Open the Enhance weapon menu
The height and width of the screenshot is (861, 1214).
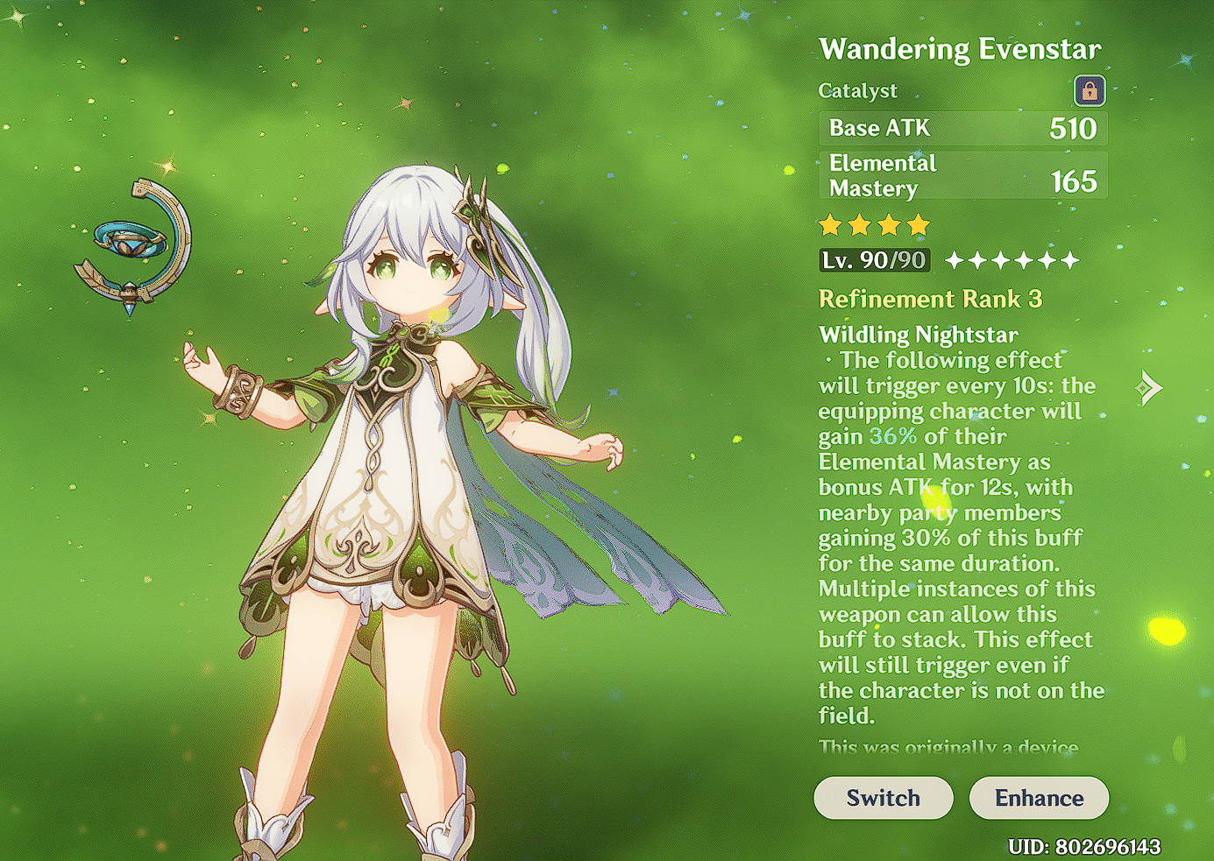pyautogui.click(x=1039, y=798)
